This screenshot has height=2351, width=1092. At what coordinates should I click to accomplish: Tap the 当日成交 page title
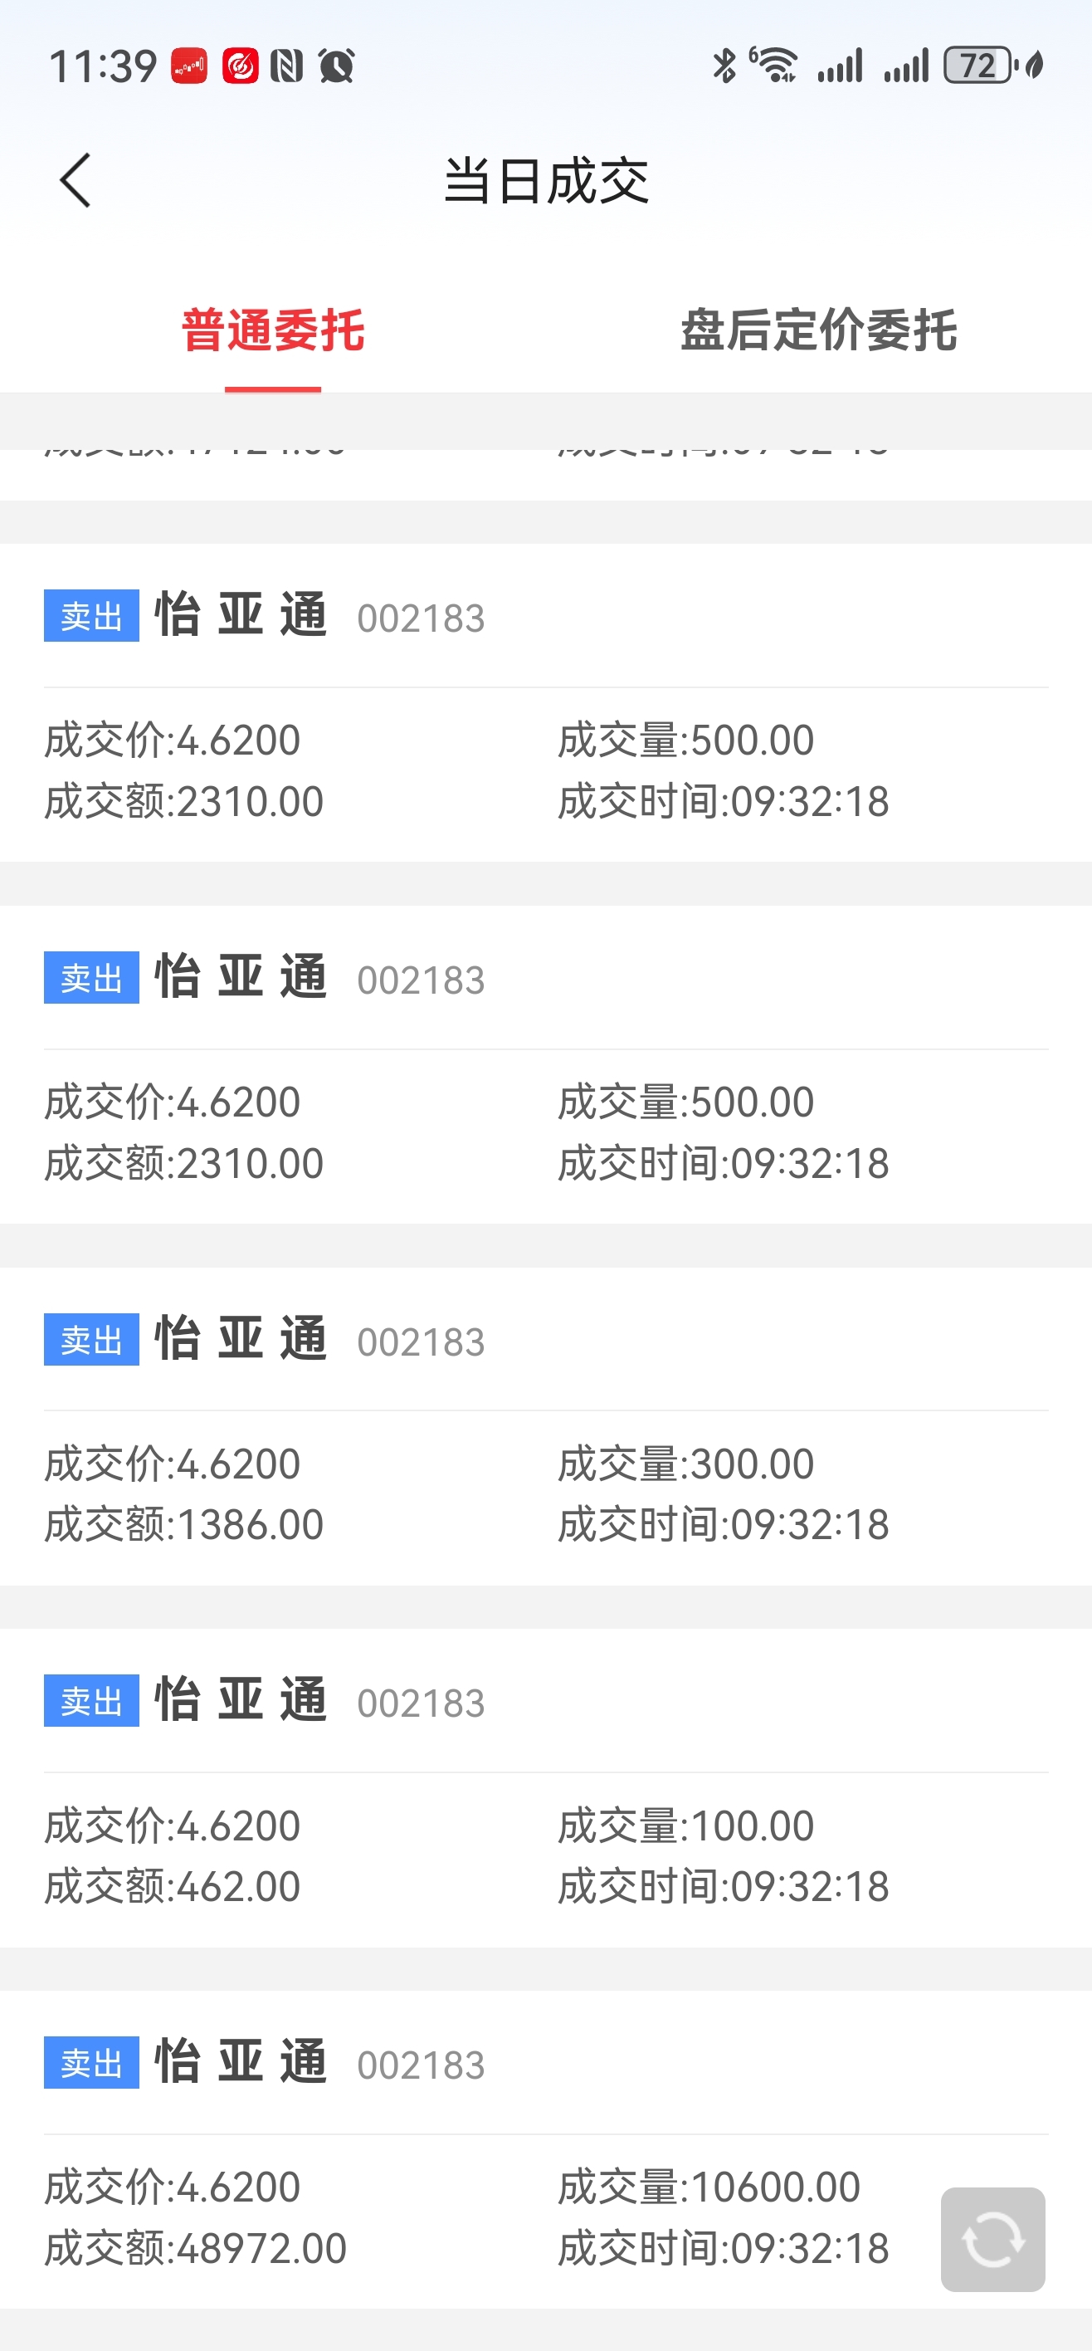pos(545,181)
